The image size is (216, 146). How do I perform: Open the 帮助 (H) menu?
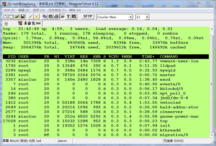[x=75, y=10]
